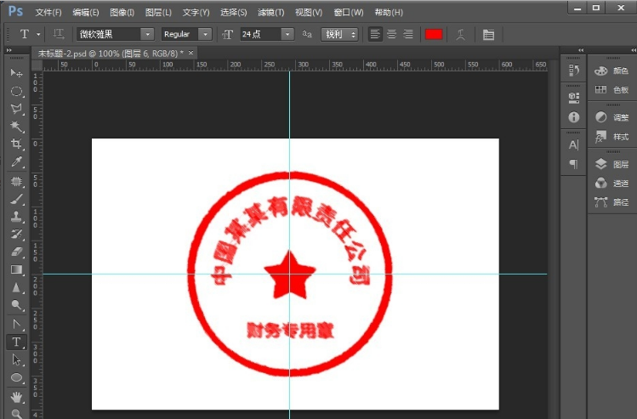Open the 通道 panel
This screenshot has height=419, width=637.
(x=611, y=183)
